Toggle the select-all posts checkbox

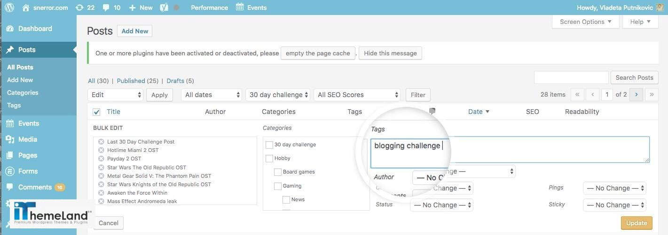[96, 112]
